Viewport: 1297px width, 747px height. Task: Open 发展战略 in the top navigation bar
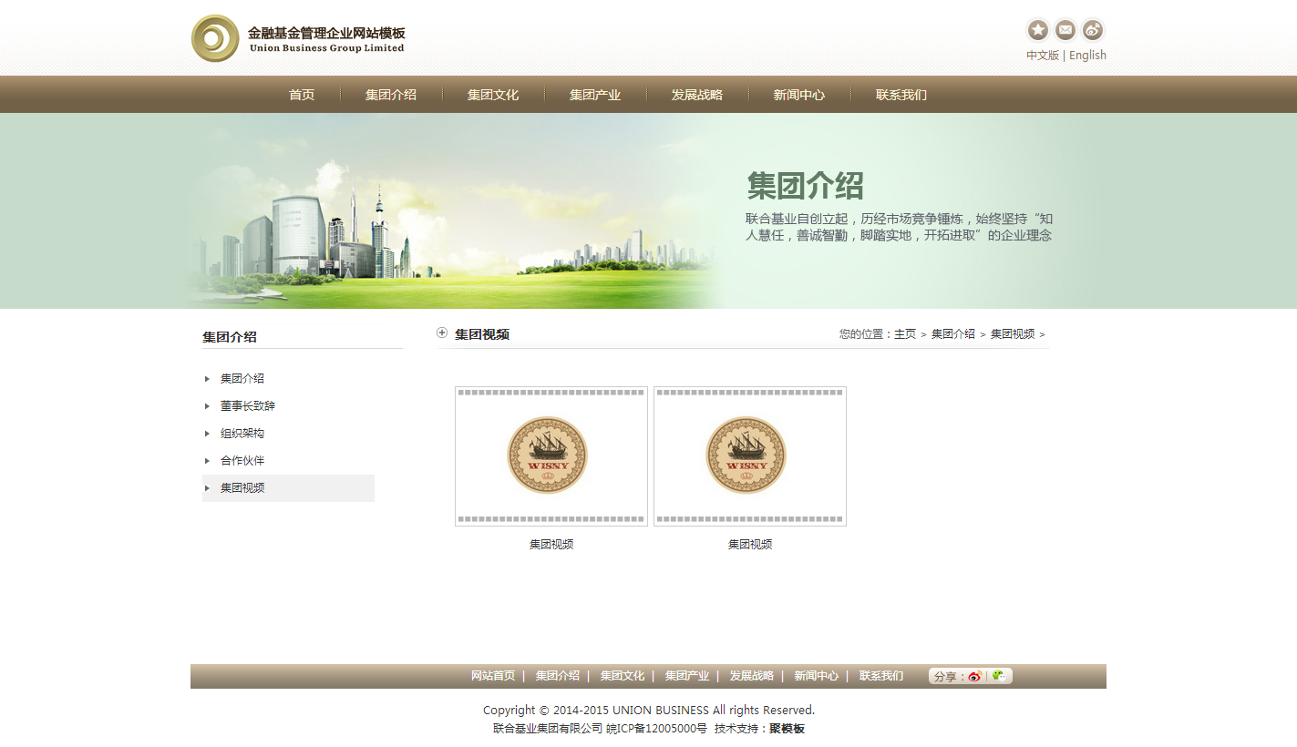[x=697, y=95]
